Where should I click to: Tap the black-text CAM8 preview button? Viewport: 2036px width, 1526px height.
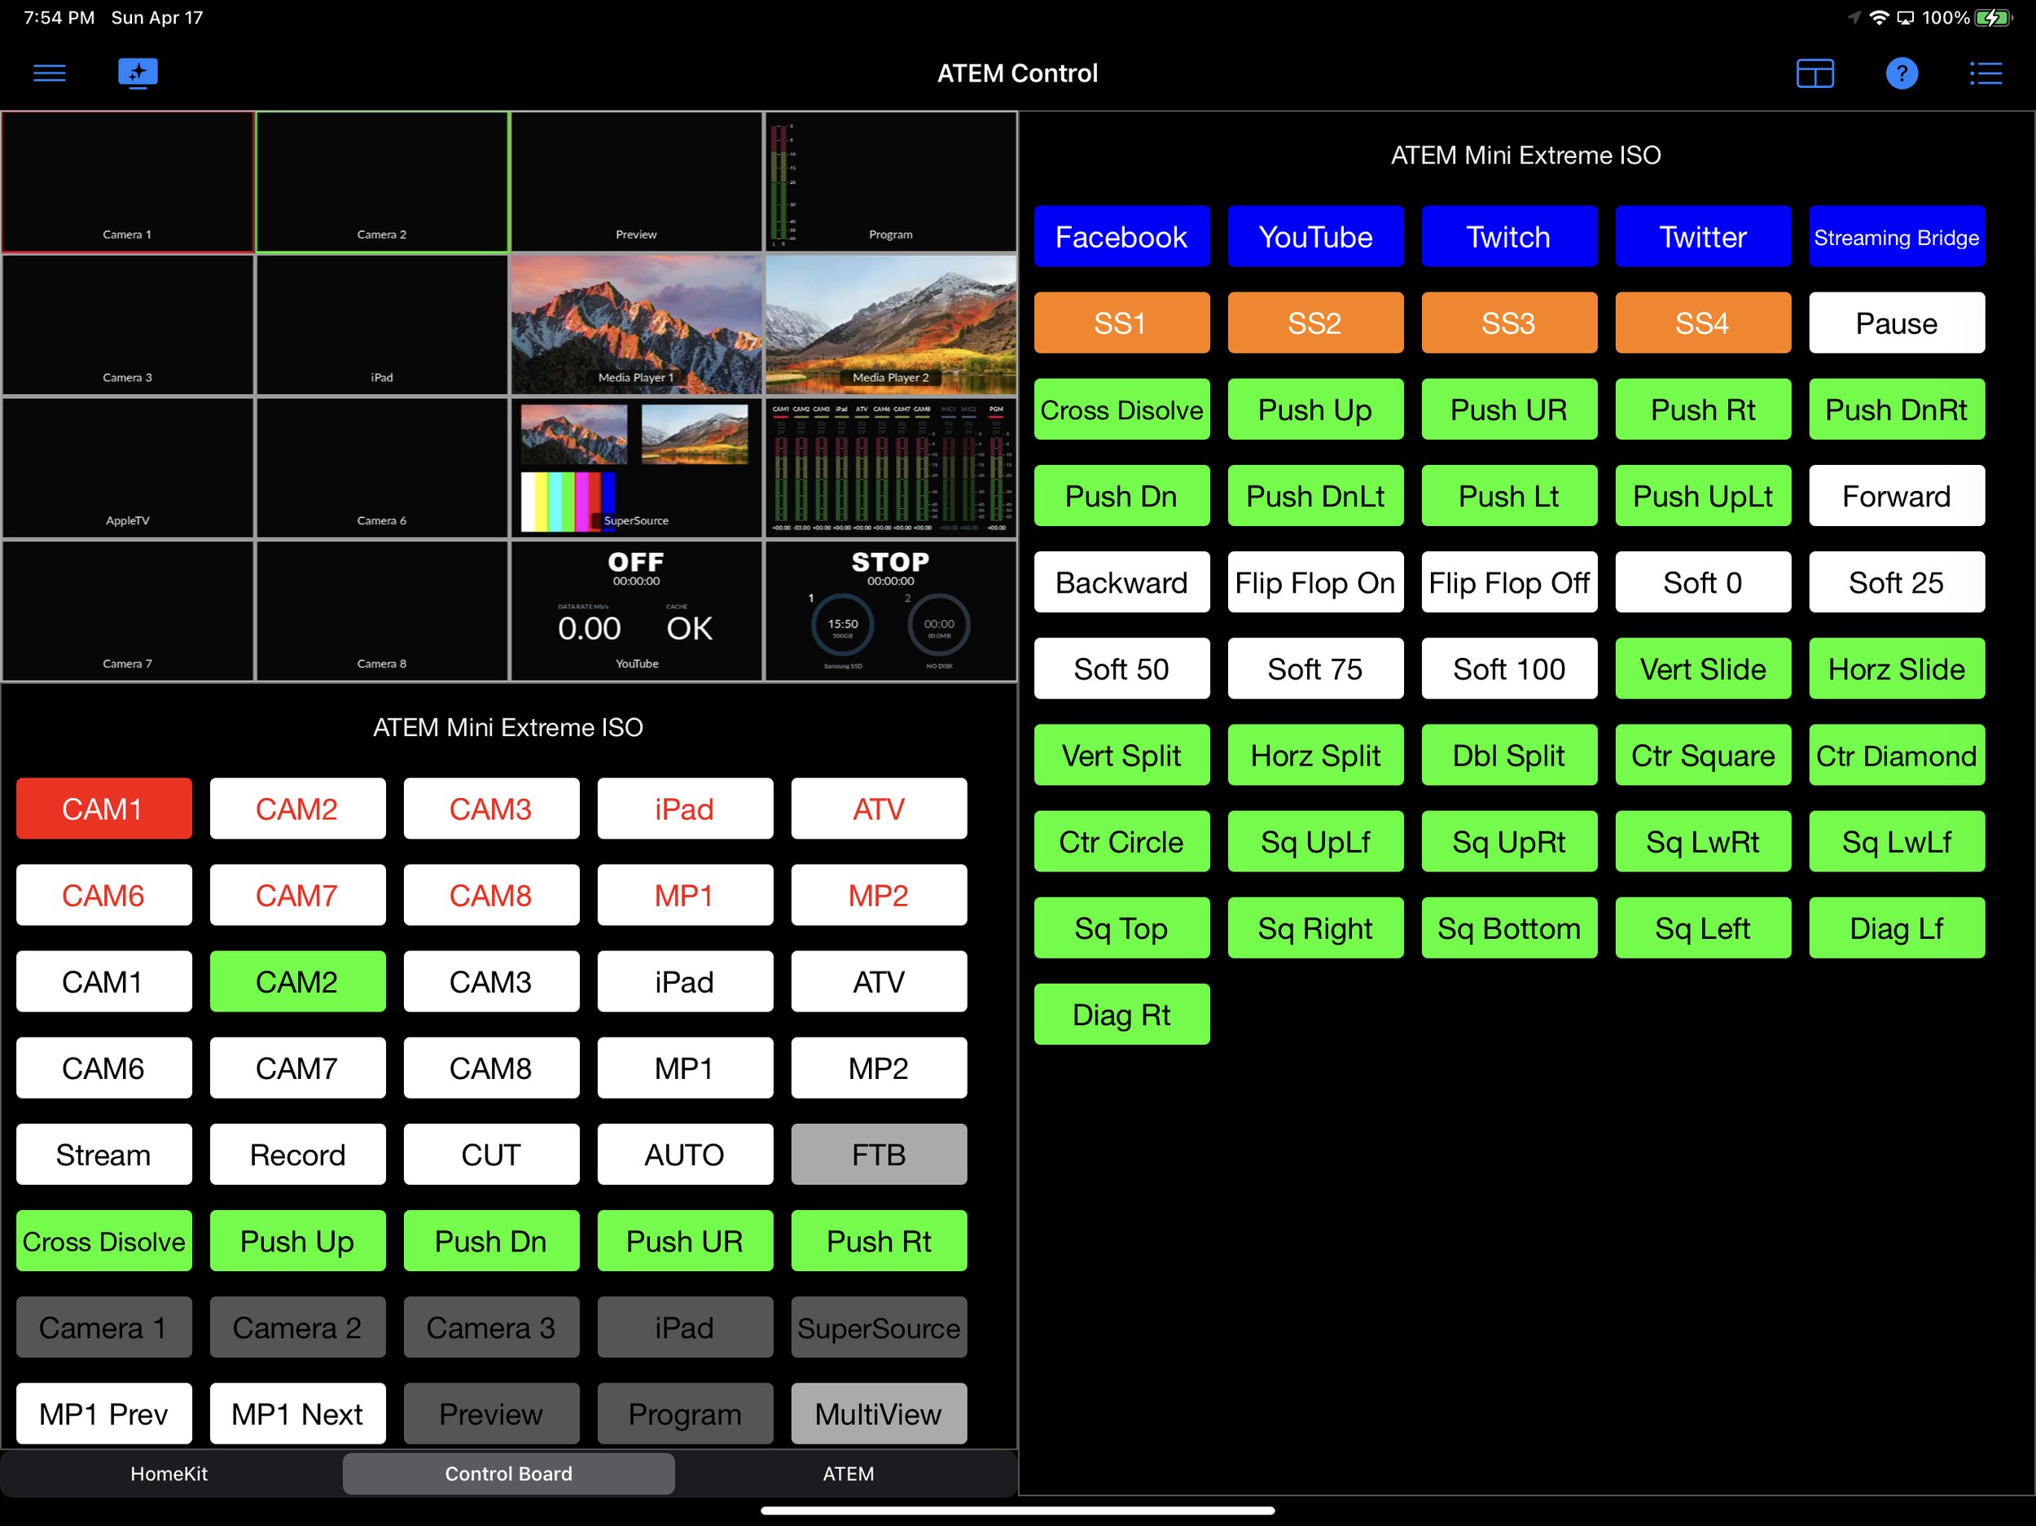(492, 1068)
